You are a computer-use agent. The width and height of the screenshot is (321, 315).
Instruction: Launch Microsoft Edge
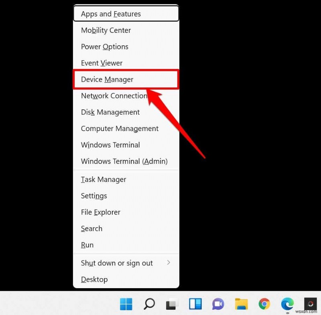click(287, 305)
